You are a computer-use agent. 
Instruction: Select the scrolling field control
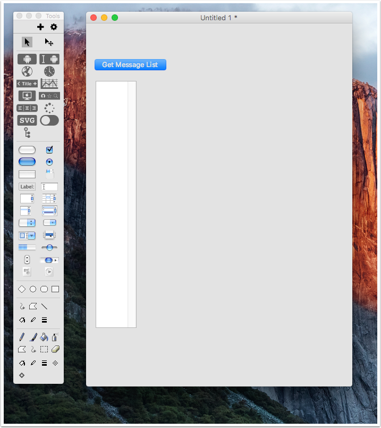pos(27,199)
